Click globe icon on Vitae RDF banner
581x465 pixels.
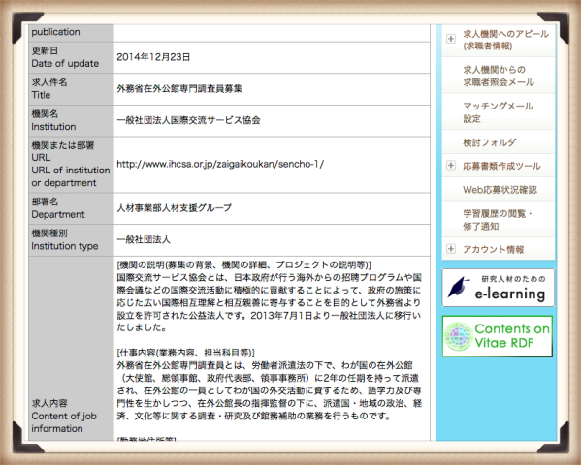coord(459,336)
